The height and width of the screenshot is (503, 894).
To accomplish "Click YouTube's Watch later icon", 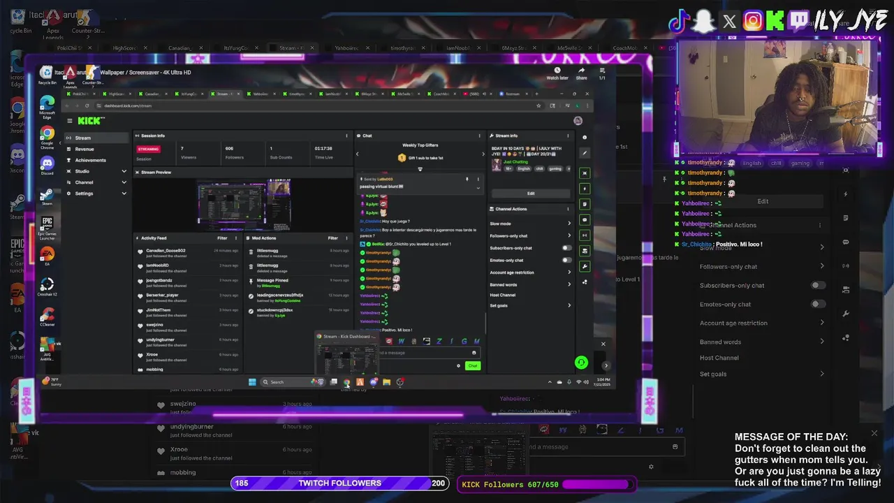I will click(557, 70).
